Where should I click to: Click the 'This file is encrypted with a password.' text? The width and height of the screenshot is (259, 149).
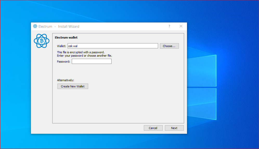[81, 52]
